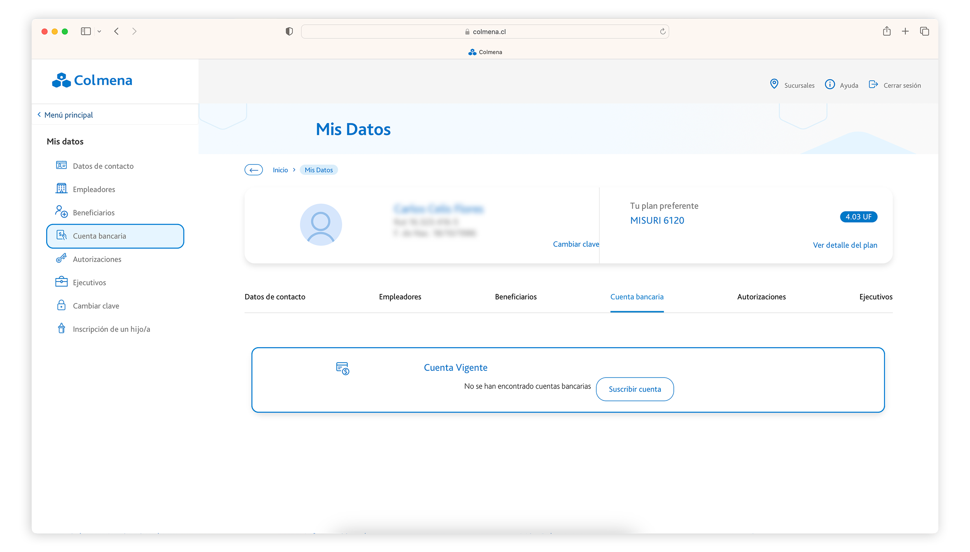Expand Safari sidebar options chevron
This screenshot has height=552, width=970.
99,31
